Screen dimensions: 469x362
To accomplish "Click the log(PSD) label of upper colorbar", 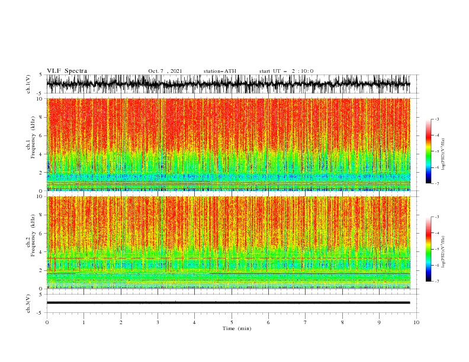I will [444, 154].
